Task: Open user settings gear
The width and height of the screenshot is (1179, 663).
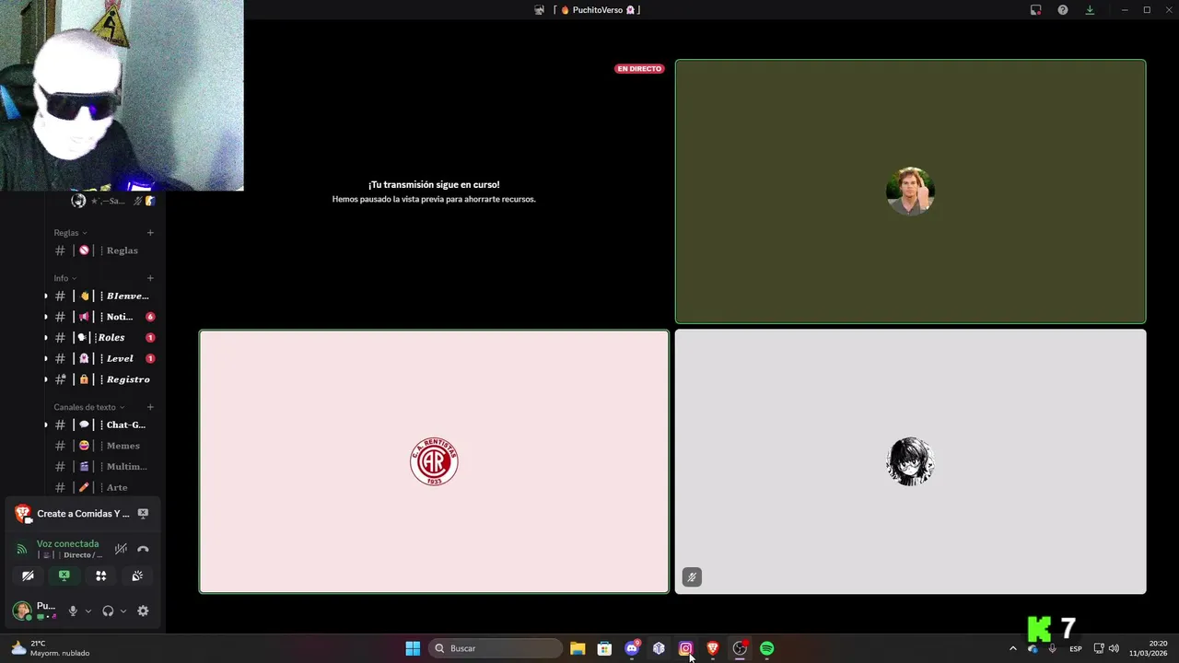Action: 143,611
